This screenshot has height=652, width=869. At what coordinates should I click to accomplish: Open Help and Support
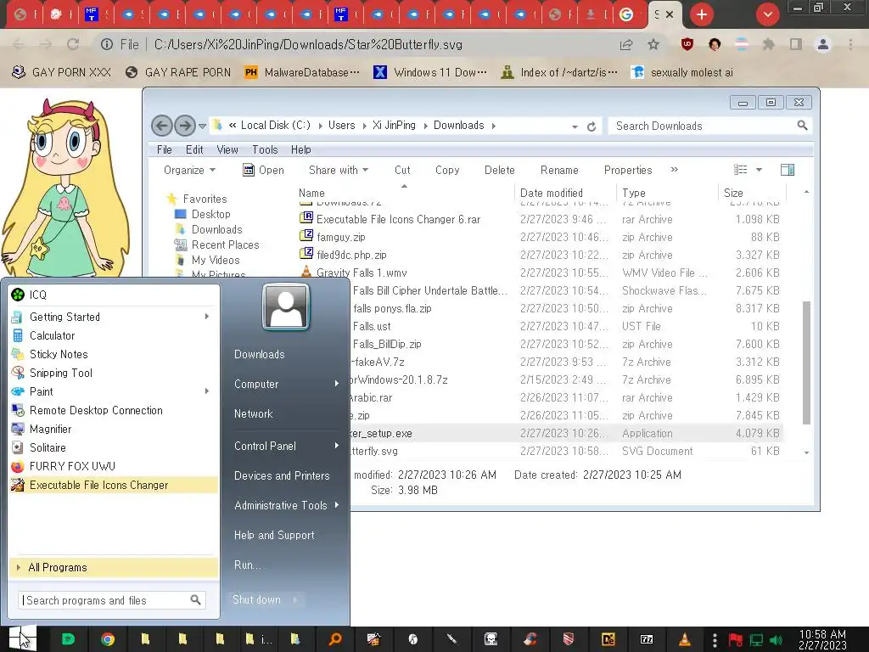click(274, 535)
